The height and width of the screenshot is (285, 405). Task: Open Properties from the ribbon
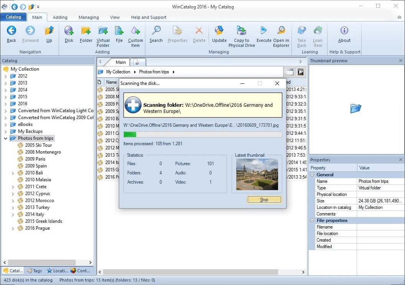pos(178,30)
